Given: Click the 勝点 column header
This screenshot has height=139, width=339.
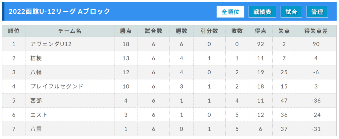Looking at the screenshot, I should pos(126,31).
